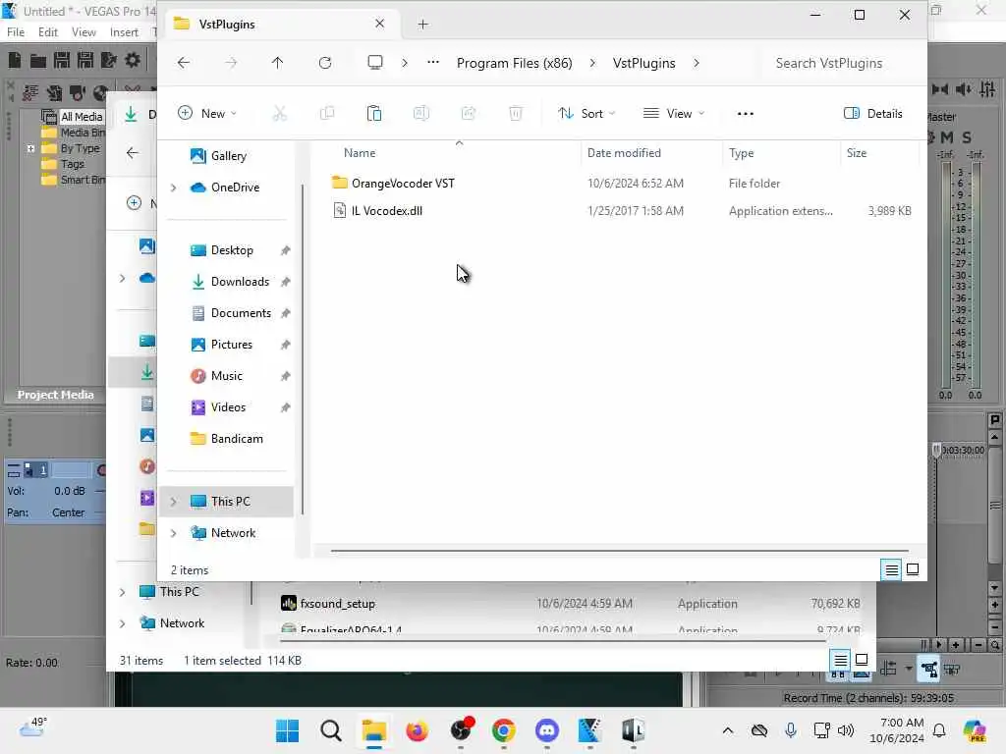Open Downloads in the navigation pane

(x=240, y=282)
